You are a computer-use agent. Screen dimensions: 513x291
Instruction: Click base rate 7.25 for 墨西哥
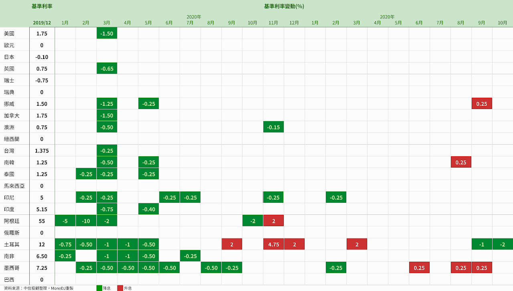pos(42,268)
